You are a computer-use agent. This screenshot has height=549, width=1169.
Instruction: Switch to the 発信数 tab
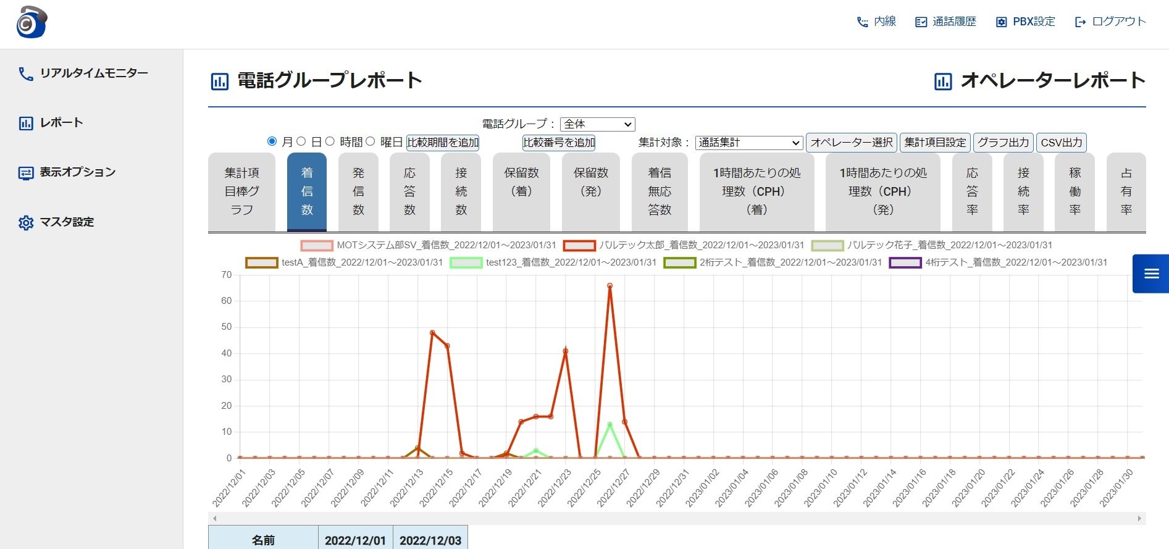point(358,191)
